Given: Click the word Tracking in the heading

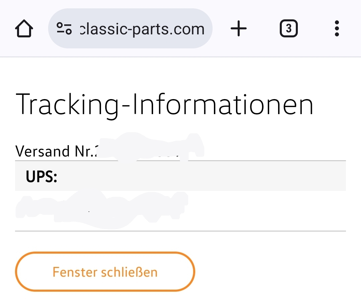Looking at the screenshot, I should click(x=67, y=104).
